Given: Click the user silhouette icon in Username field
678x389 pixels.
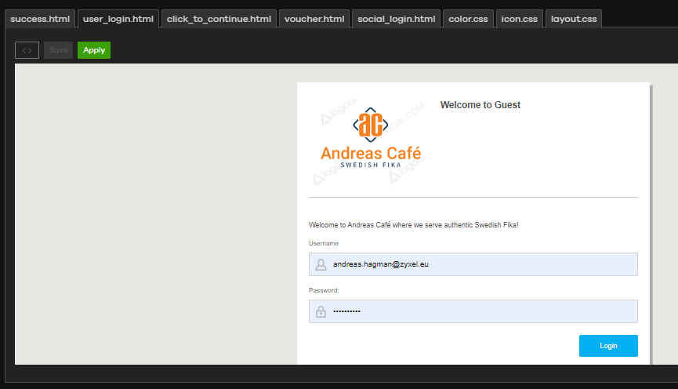Looking at the screenshot, I should click(x=321, y=264).
